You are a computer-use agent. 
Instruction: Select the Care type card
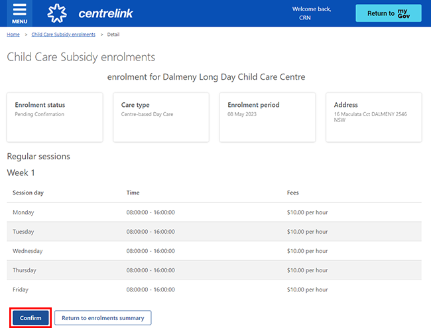click(161, 117)
